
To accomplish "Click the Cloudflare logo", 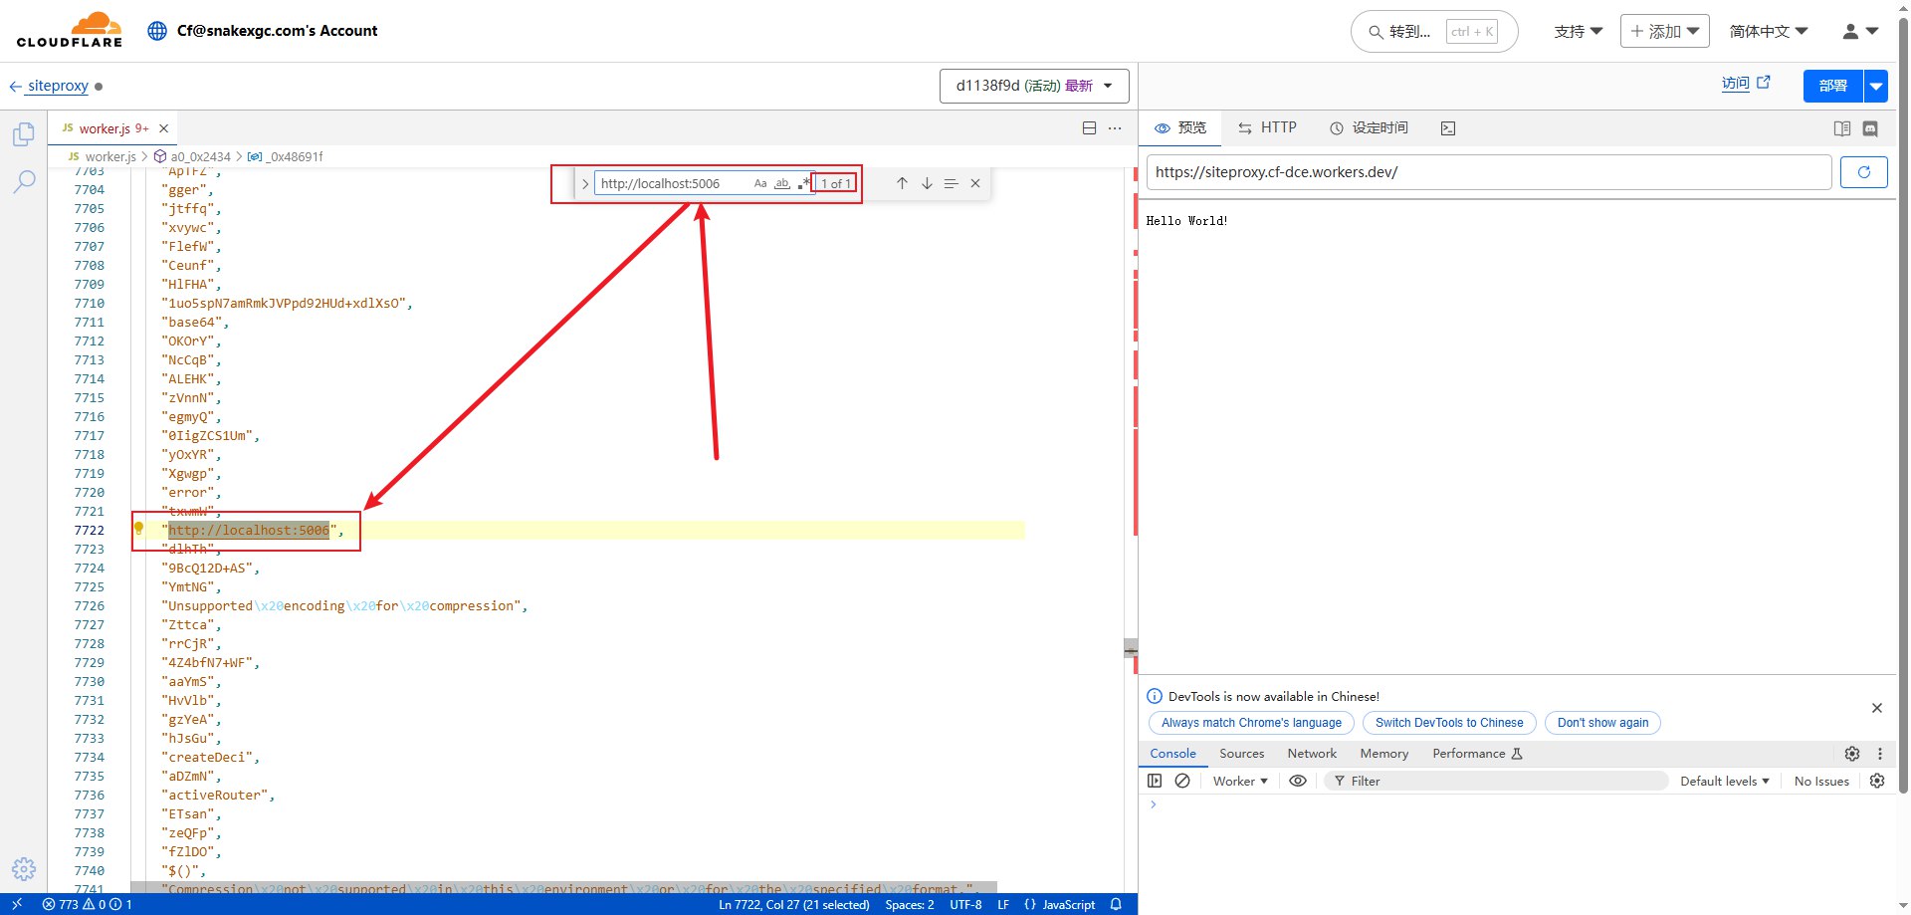I will tap(70, 31).
